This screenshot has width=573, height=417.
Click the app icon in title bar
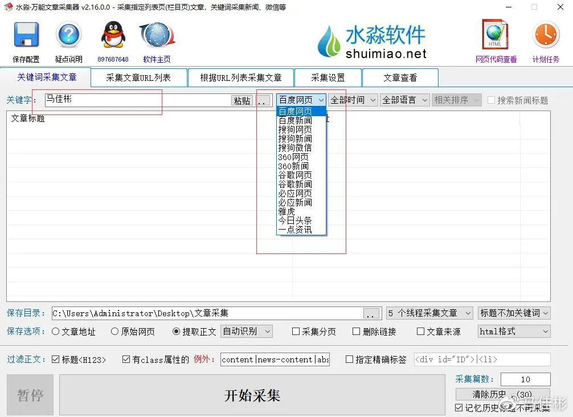(x=9, y=7)
